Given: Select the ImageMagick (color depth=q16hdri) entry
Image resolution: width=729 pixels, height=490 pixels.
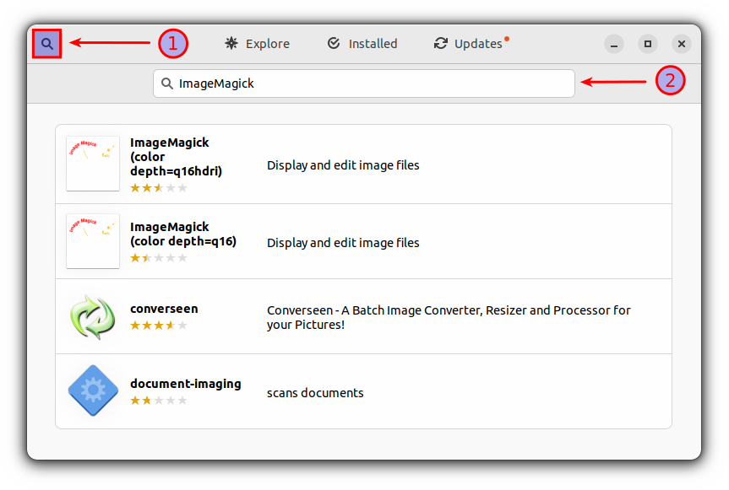Looking at the screenshot, I should tap(363, 163).
